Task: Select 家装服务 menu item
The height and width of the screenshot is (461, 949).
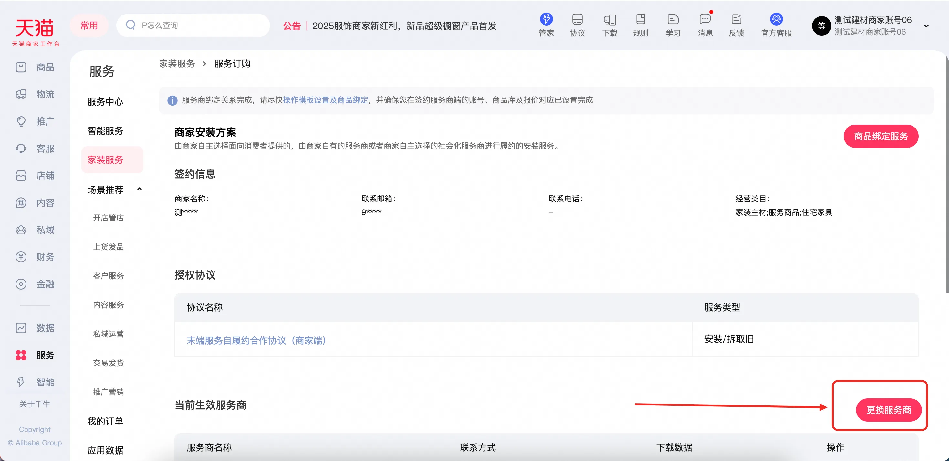Action: pyautogui.click(x=112, y=160)
